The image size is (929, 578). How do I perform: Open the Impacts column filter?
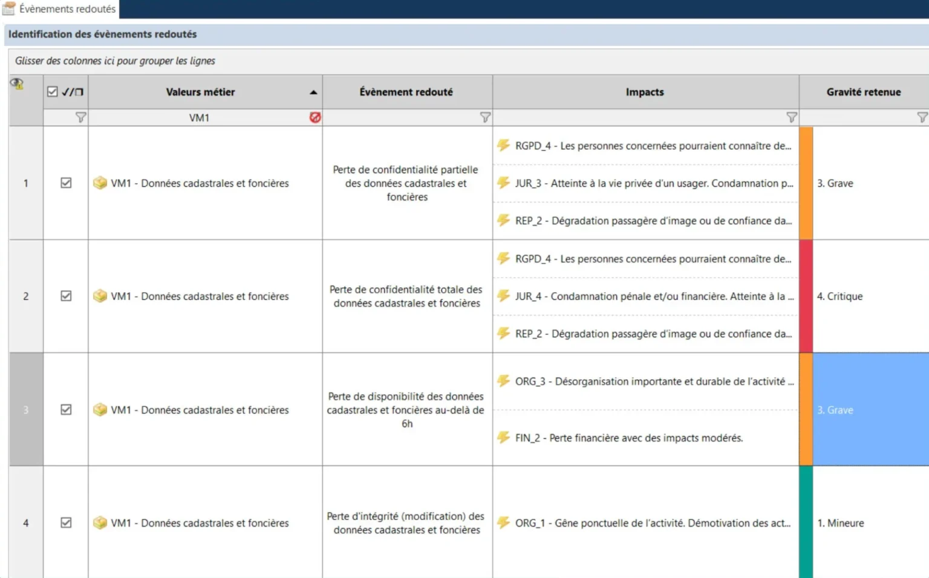pos(791,117)
